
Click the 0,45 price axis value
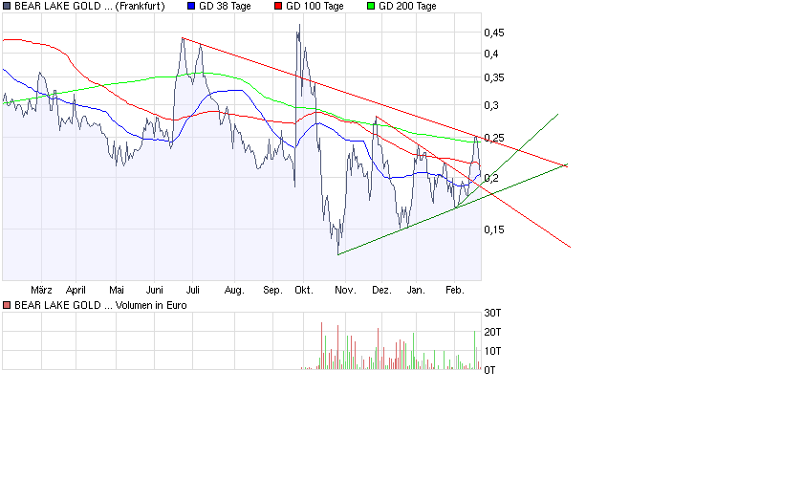click(494, 33)
